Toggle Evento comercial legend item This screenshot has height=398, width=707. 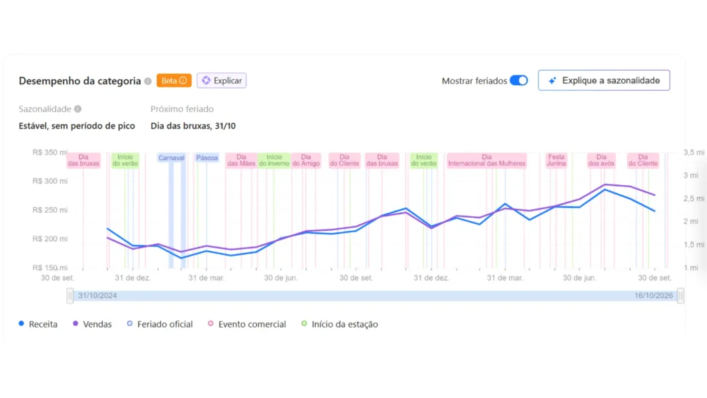click(x=246, y=324)
